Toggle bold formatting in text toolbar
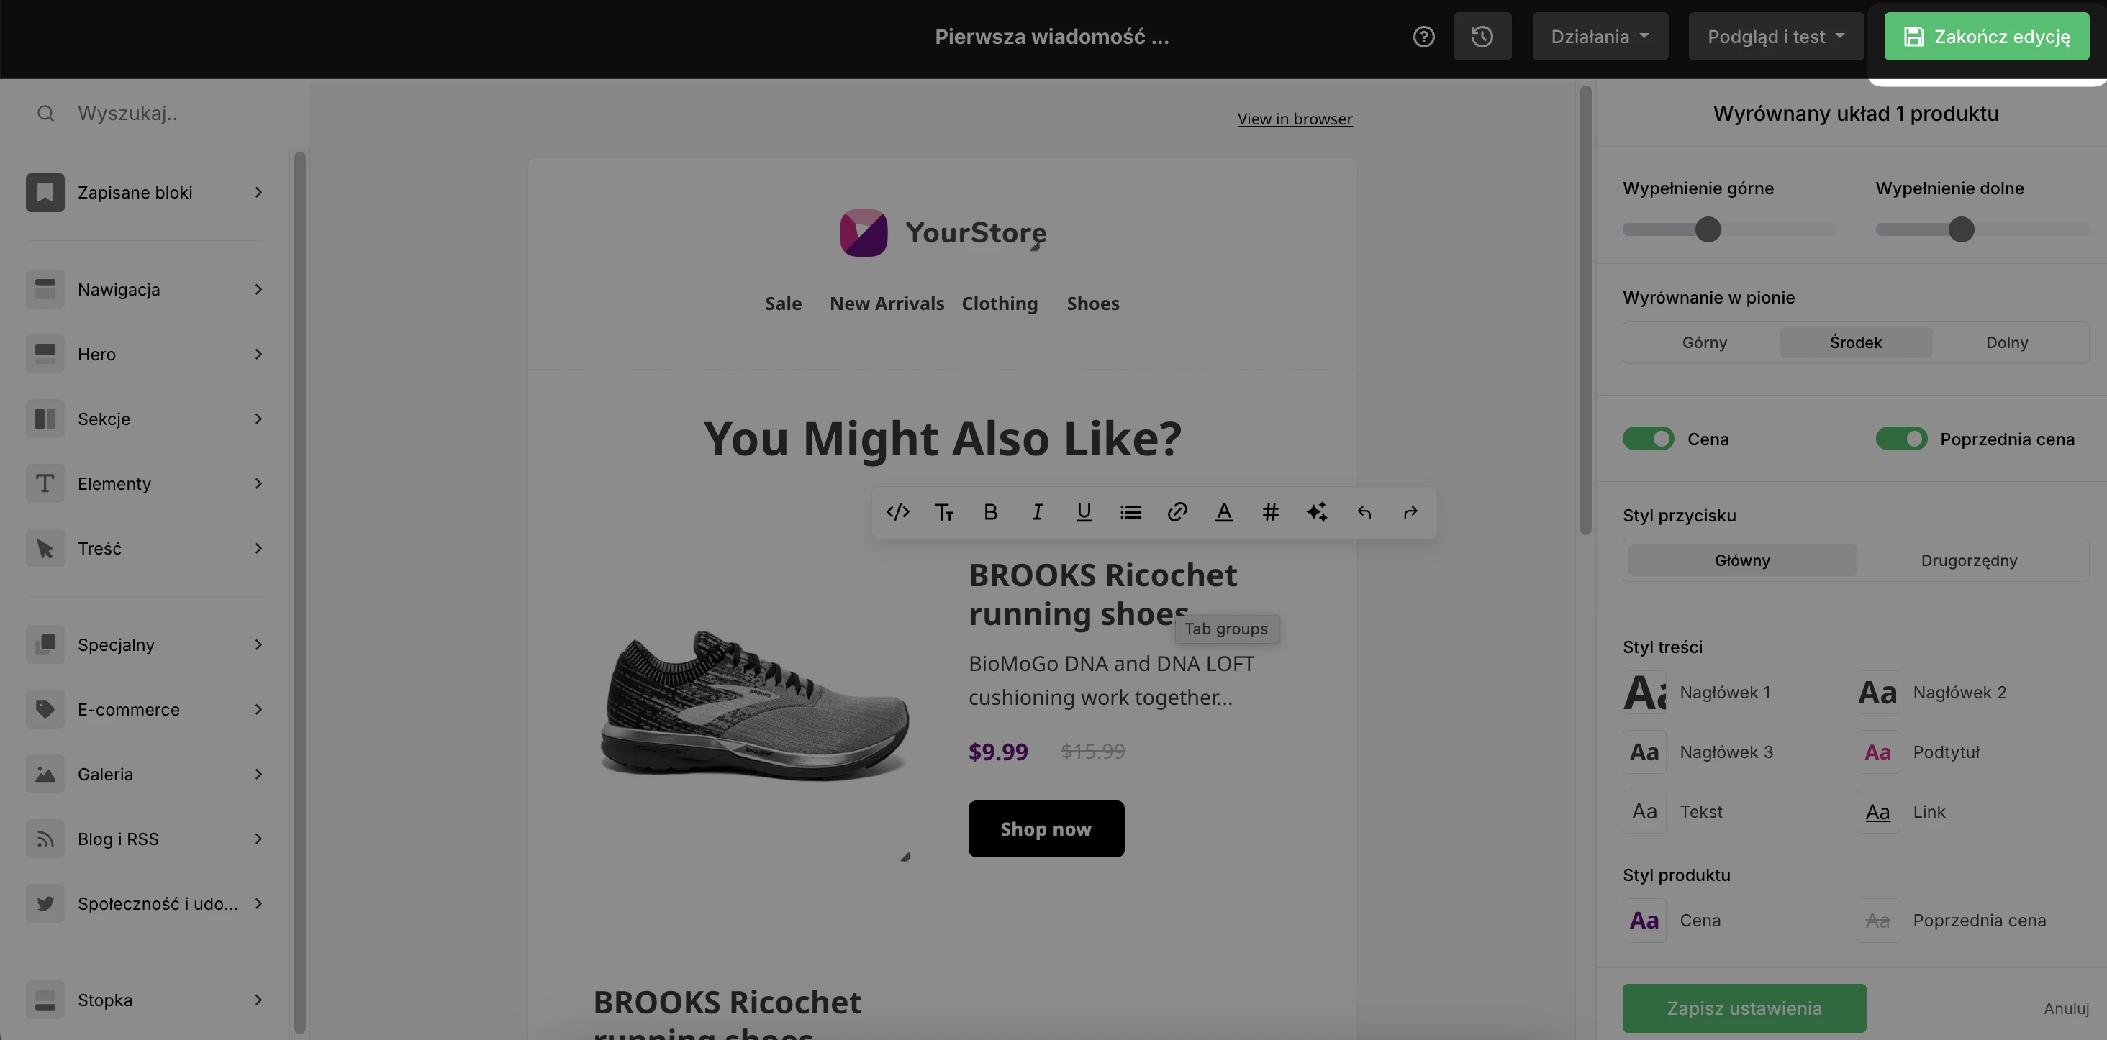2107x1040 pixels. pos(990,512)
